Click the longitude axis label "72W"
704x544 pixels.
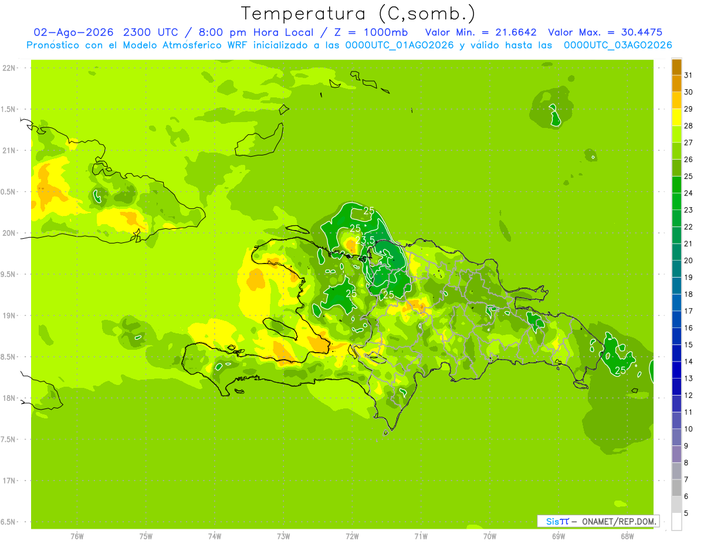tap(352, 536)
